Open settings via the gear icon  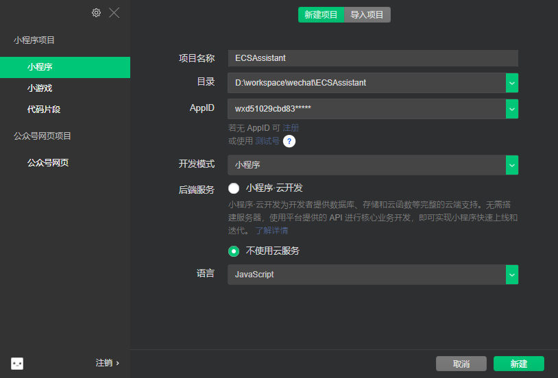pyautogui.click(x=96, y=13)
